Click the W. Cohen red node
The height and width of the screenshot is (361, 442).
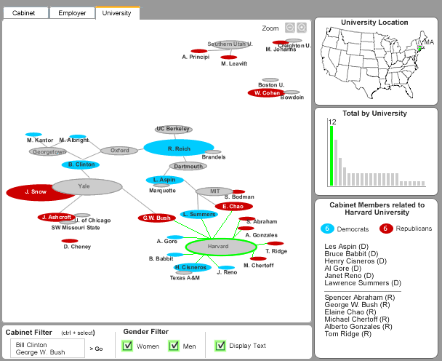click(266, 93)
